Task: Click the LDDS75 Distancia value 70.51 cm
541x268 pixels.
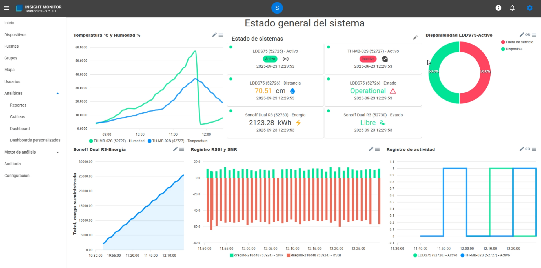Action: click(x=270, y=91)
